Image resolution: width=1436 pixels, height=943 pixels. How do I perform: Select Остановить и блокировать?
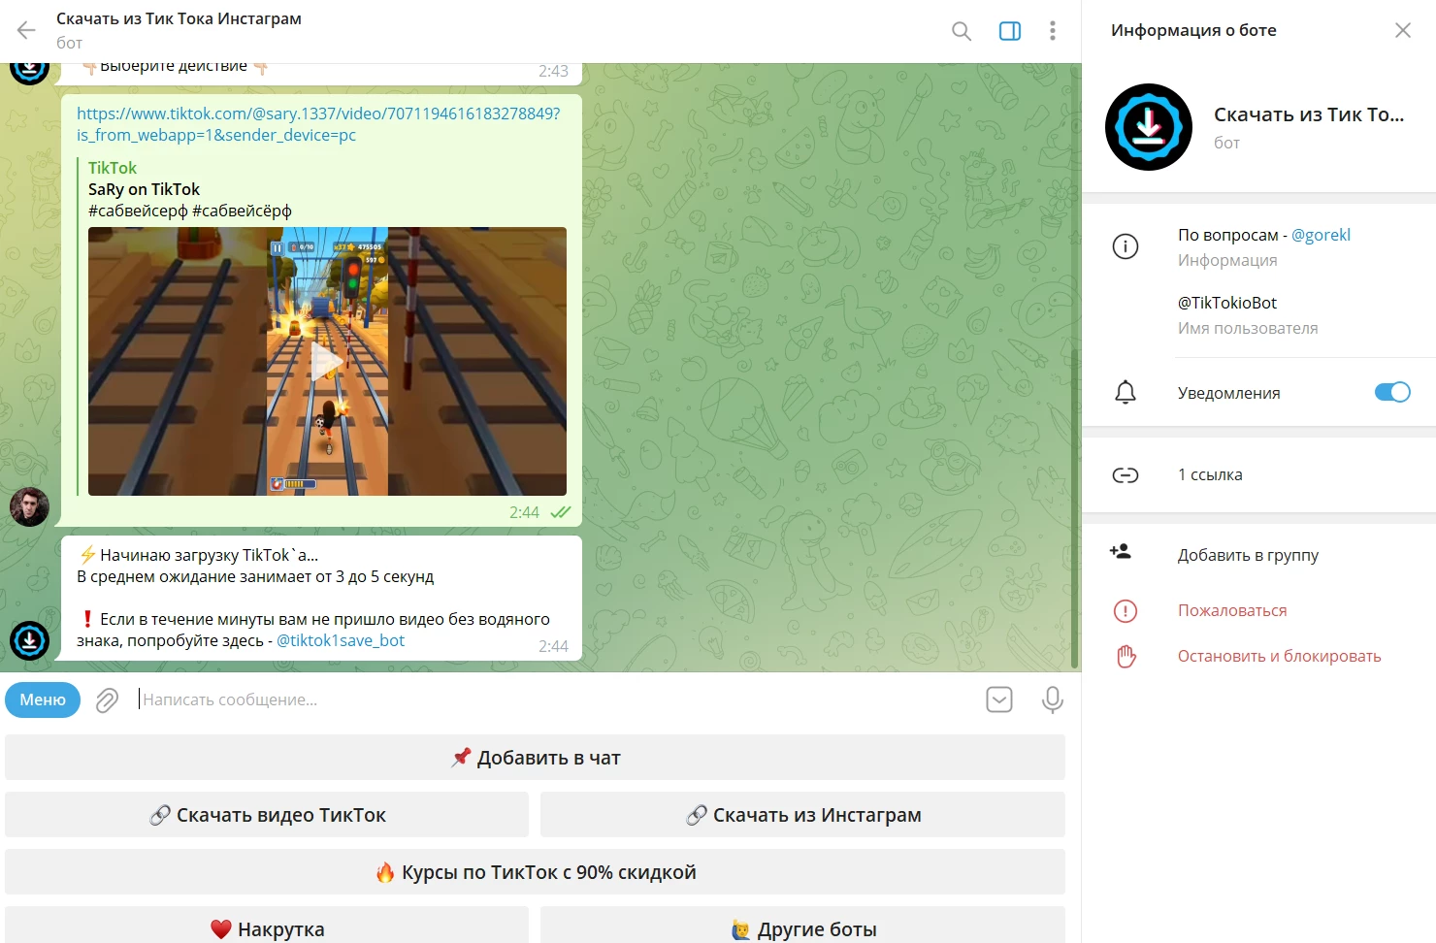coord(1280,656)
